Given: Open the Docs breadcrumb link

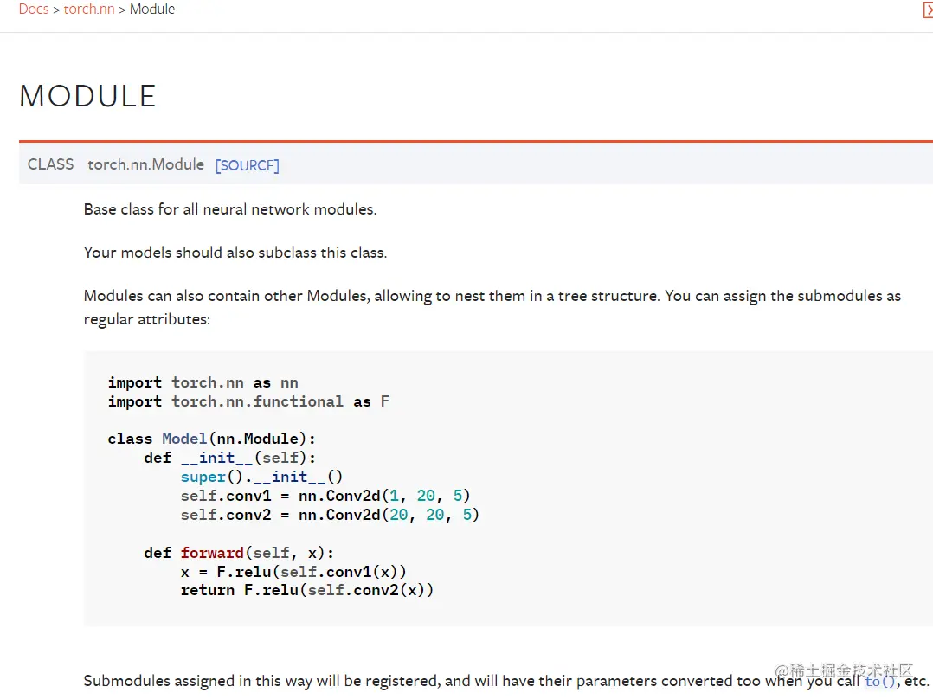Looking at the screenshot, I should (x=34, y=10).
